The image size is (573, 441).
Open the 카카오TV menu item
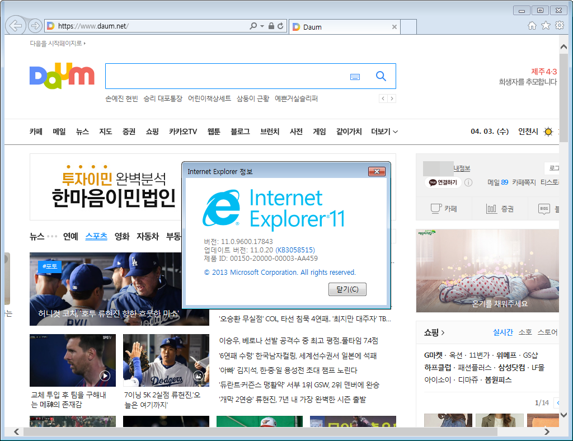pyautogui.click(x=183, y=132)
